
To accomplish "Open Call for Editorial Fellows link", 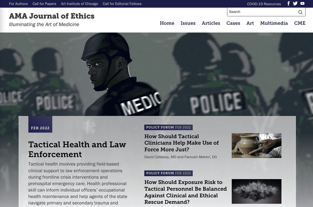I will click(x=122, y=4).
